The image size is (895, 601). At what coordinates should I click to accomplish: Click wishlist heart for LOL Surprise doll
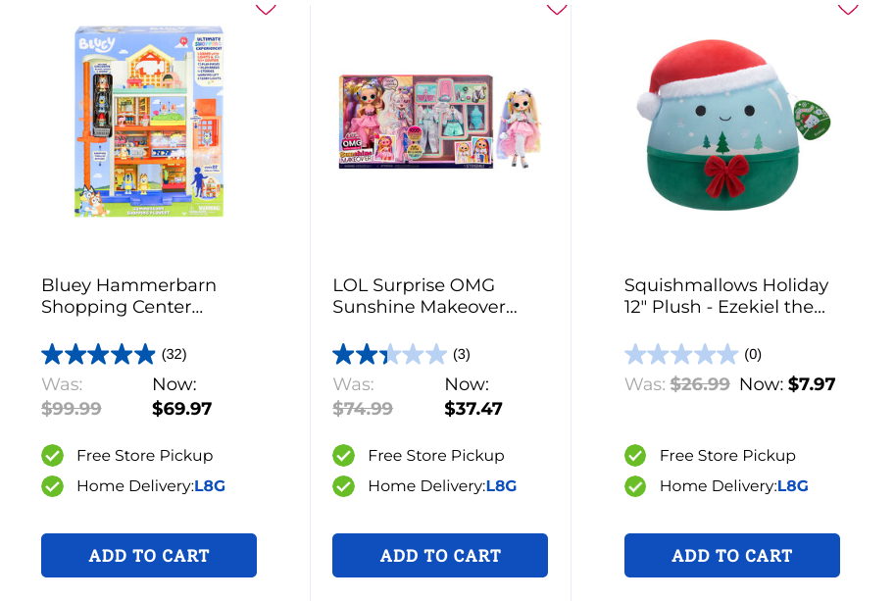557,9
